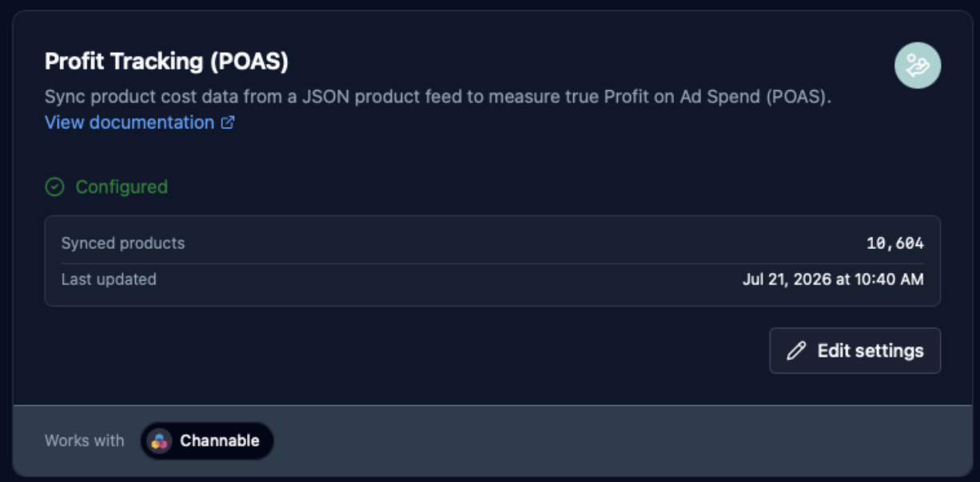Click the 10,604 synced products count
The width and height of the screenshot is (980, 482).
coord(895,243)
